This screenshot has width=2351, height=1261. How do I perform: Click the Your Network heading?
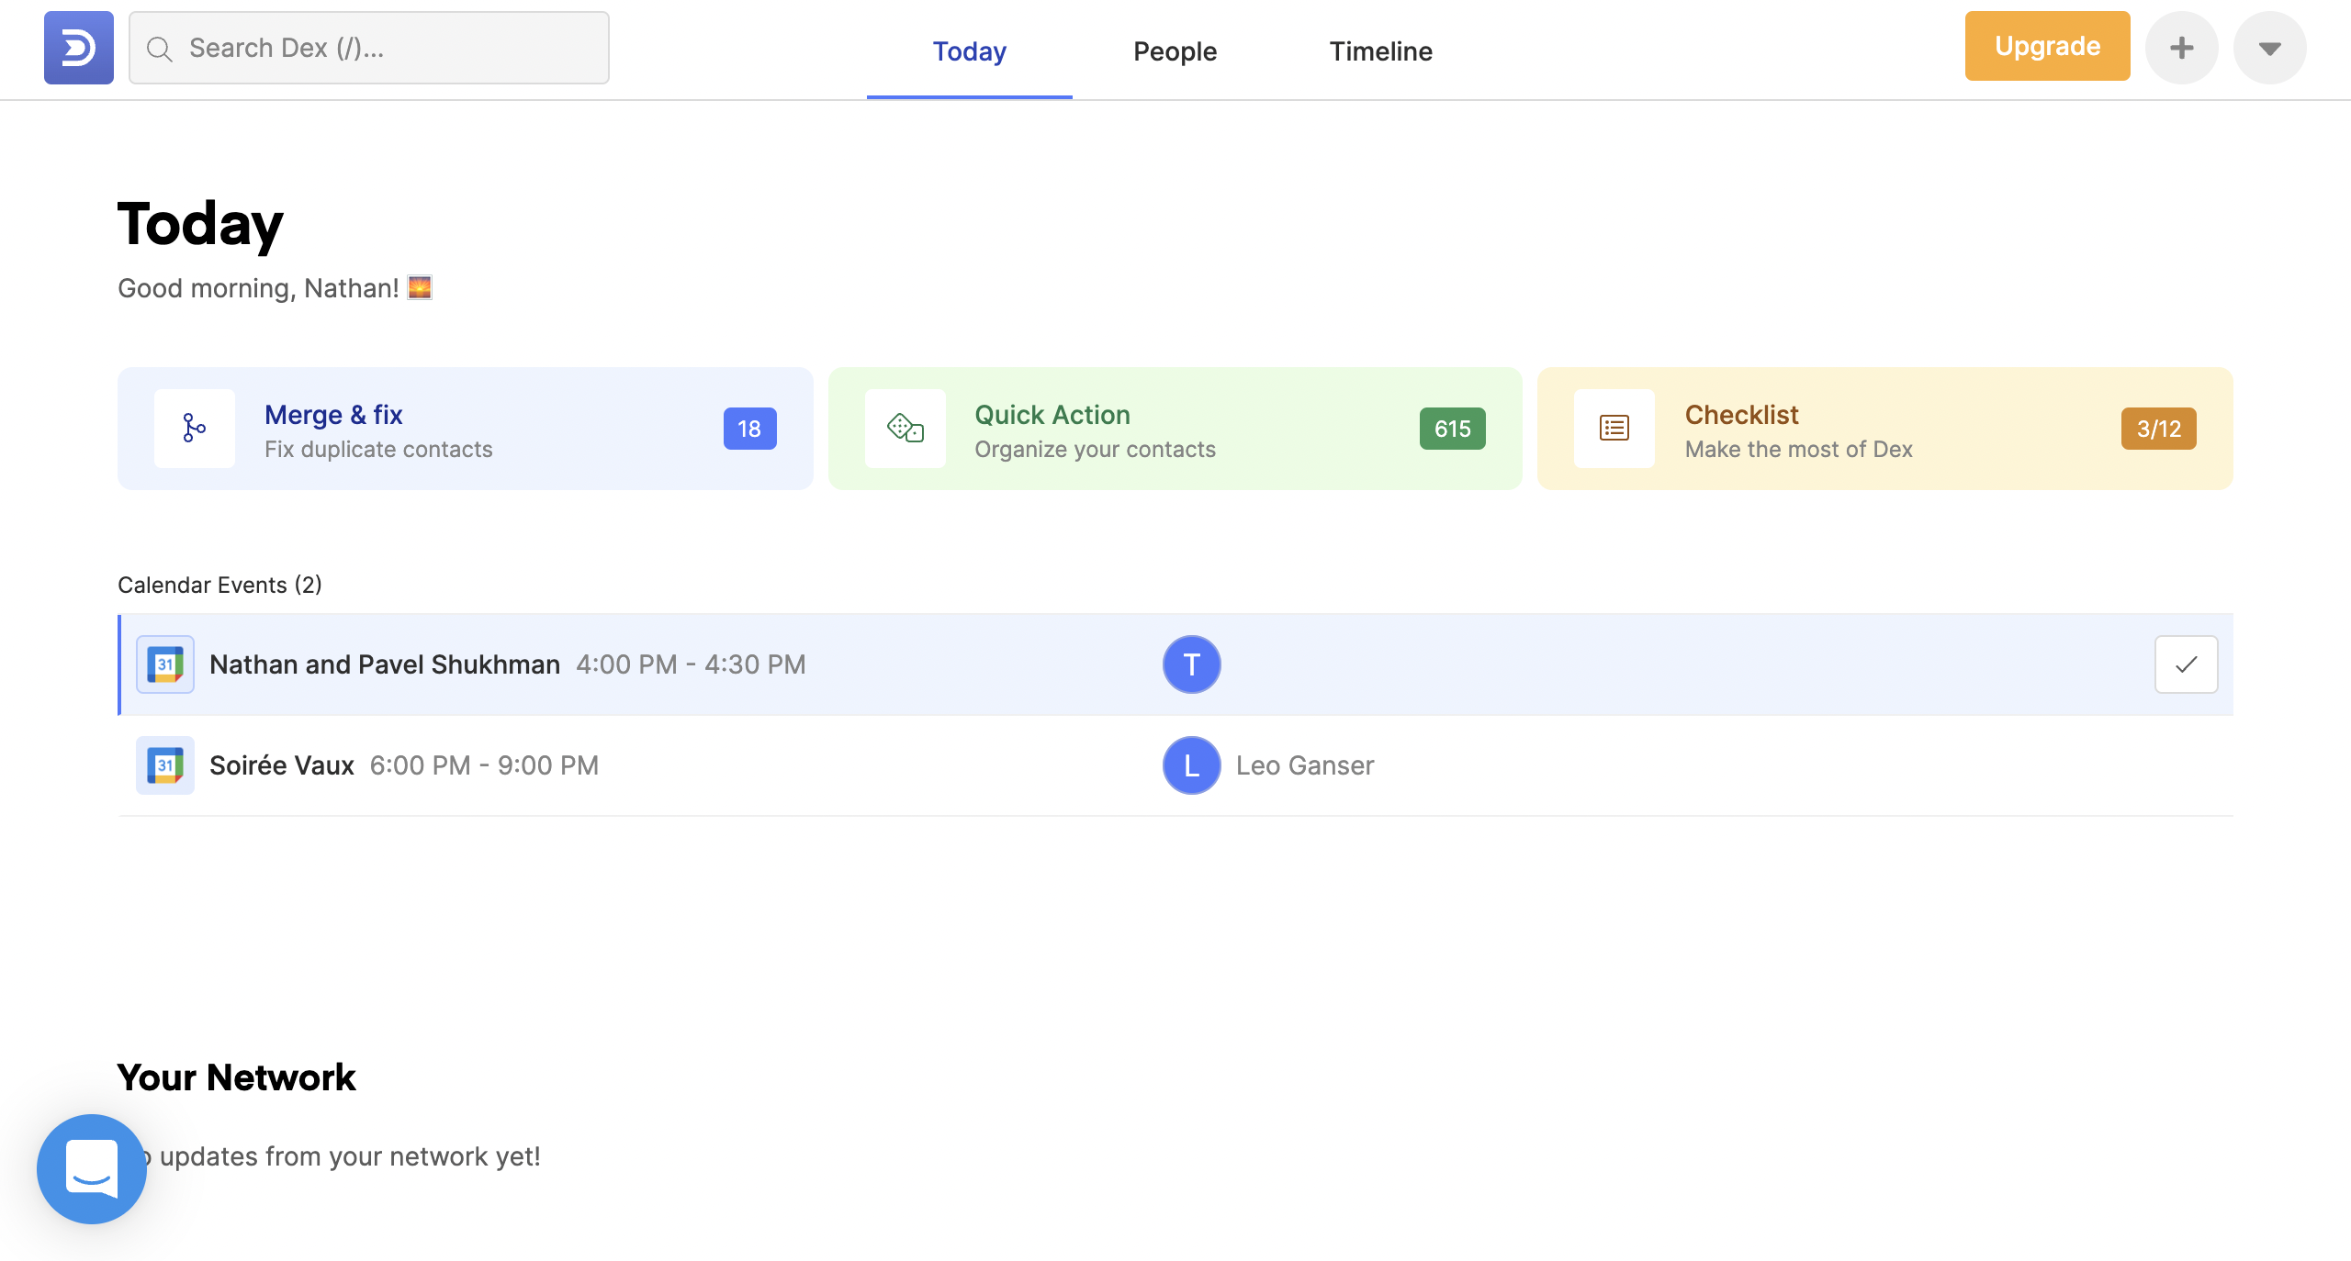[x=236, y=1077]
